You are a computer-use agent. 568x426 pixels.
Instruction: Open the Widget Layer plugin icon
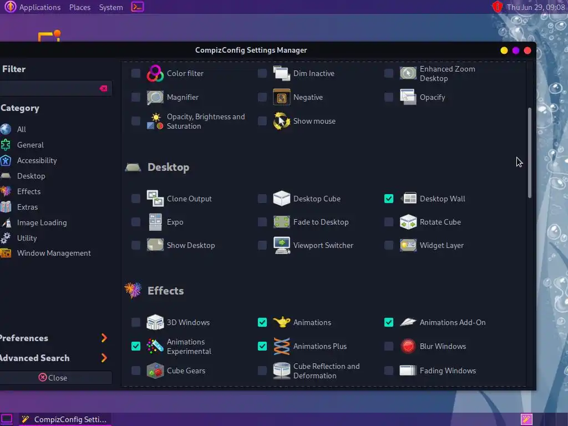coord(408,245)
